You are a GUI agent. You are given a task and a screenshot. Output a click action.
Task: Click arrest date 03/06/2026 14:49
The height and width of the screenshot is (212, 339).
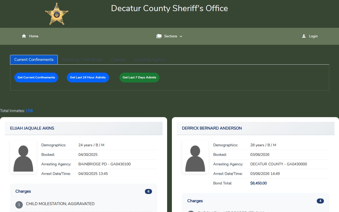click(x=265, y=174)
